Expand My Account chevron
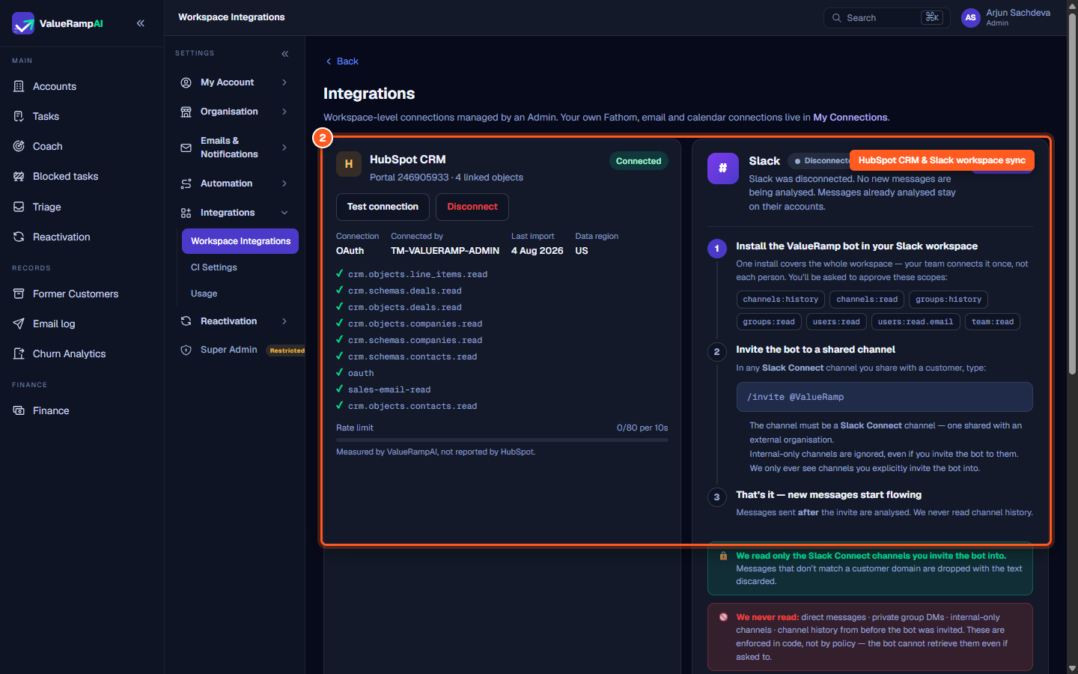 coord(284,82)
